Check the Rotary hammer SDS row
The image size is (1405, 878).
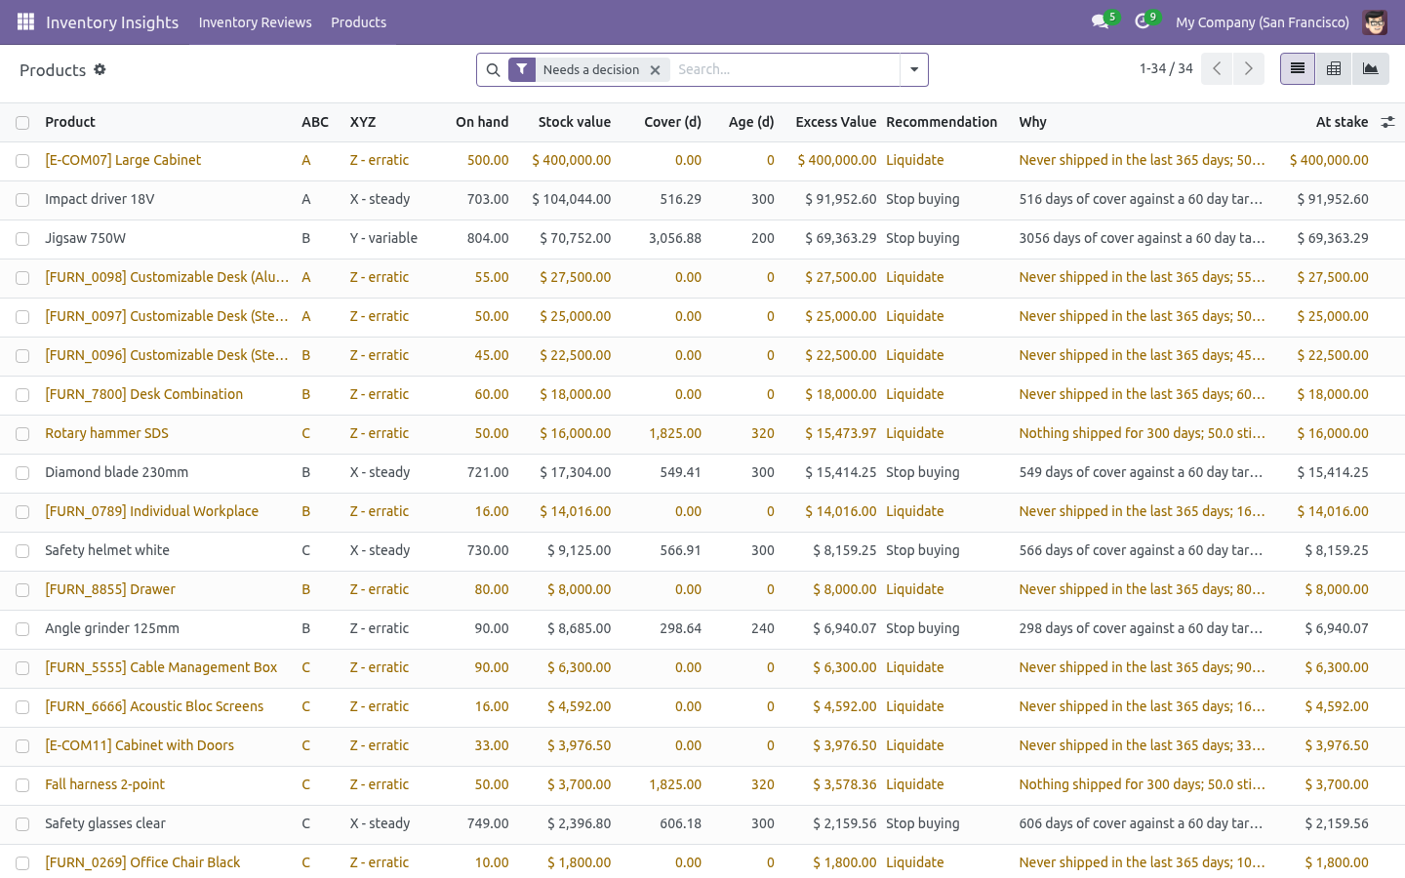pyautogui.click(x=22, y=434)
